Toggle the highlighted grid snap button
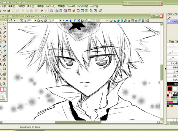The width and height of the screenshot is (178, 131). pos(90,20)
